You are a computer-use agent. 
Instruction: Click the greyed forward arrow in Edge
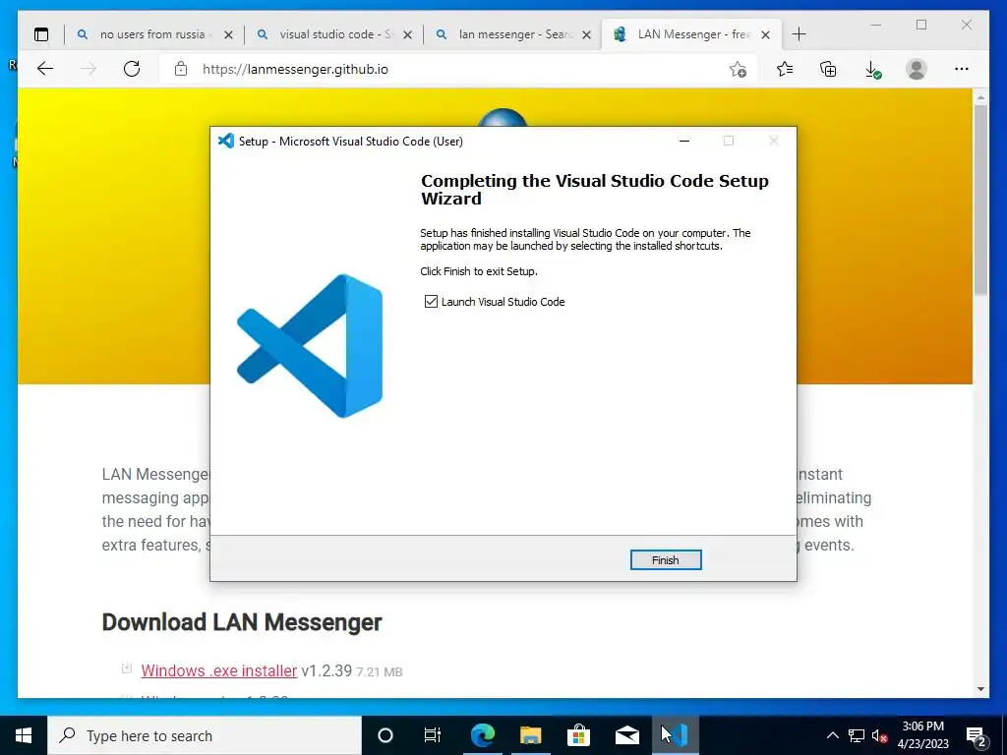[x=89, y=69]
